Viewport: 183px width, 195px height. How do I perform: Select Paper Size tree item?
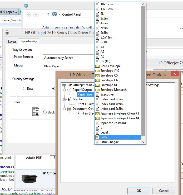85,94
